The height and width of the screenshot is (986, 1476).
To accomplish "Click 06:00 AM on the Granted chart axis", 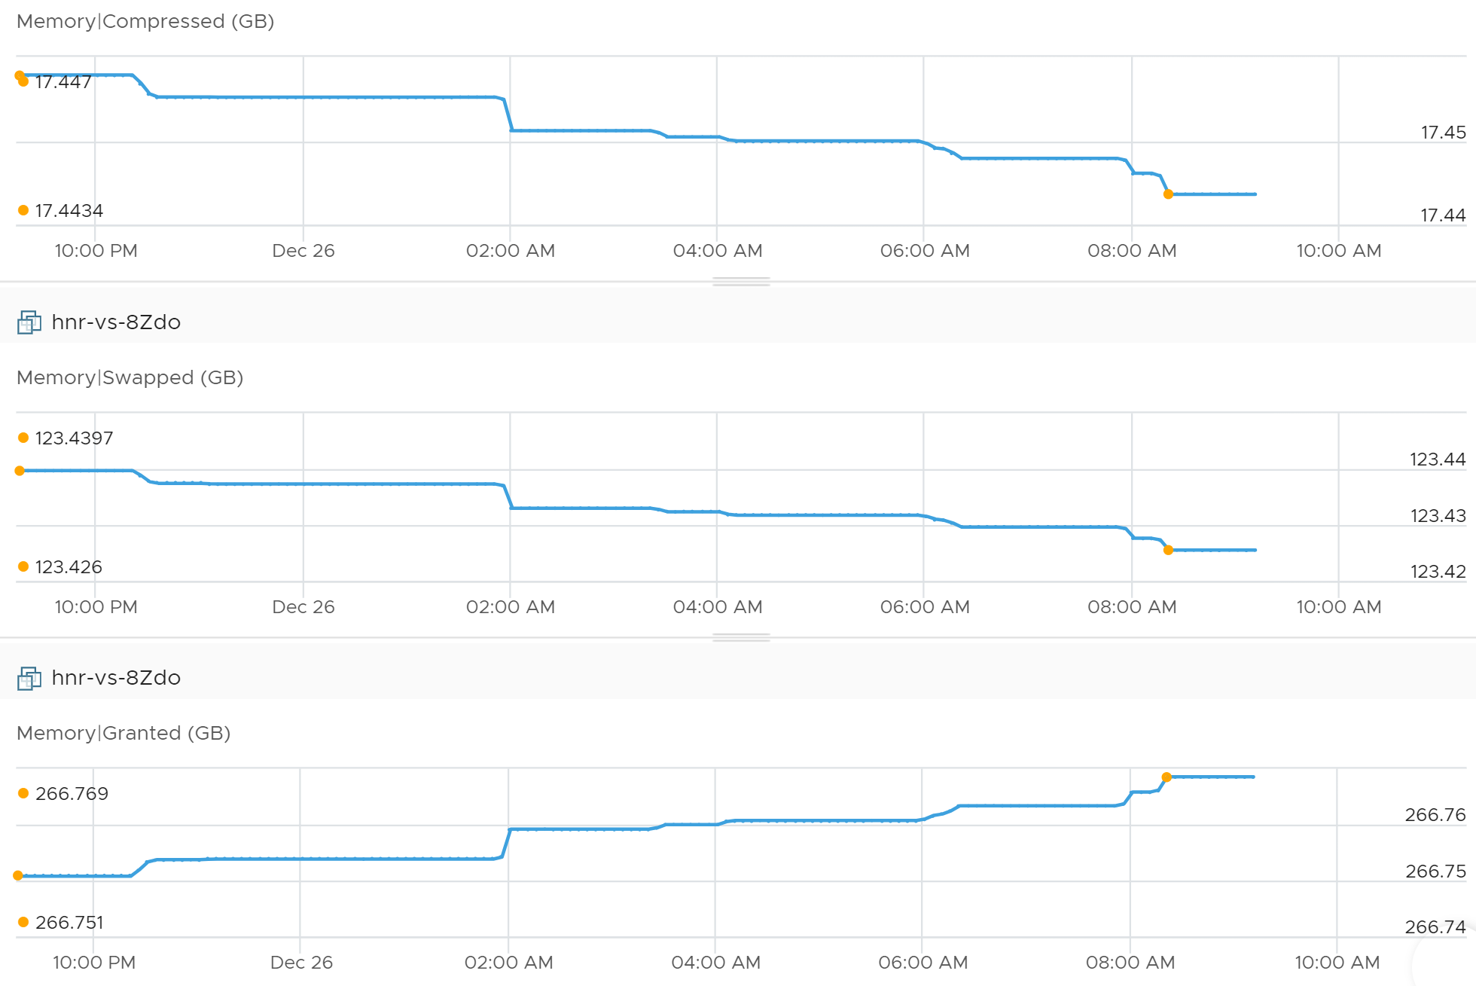I will 923,963.
